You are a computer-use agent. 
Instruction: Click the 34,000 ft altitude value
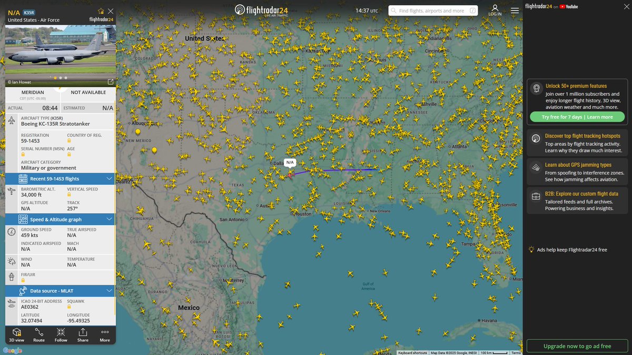pyautogui.click(x=32, y=195)
